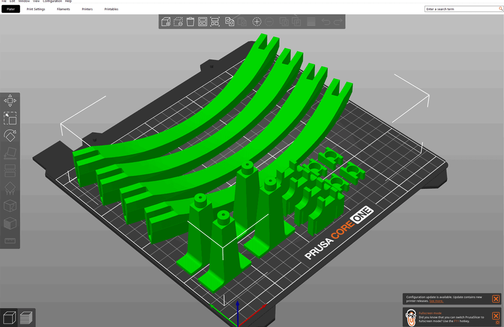Open the Window menu
Viewport: 504px width, 327px height.
click(24, 2)
